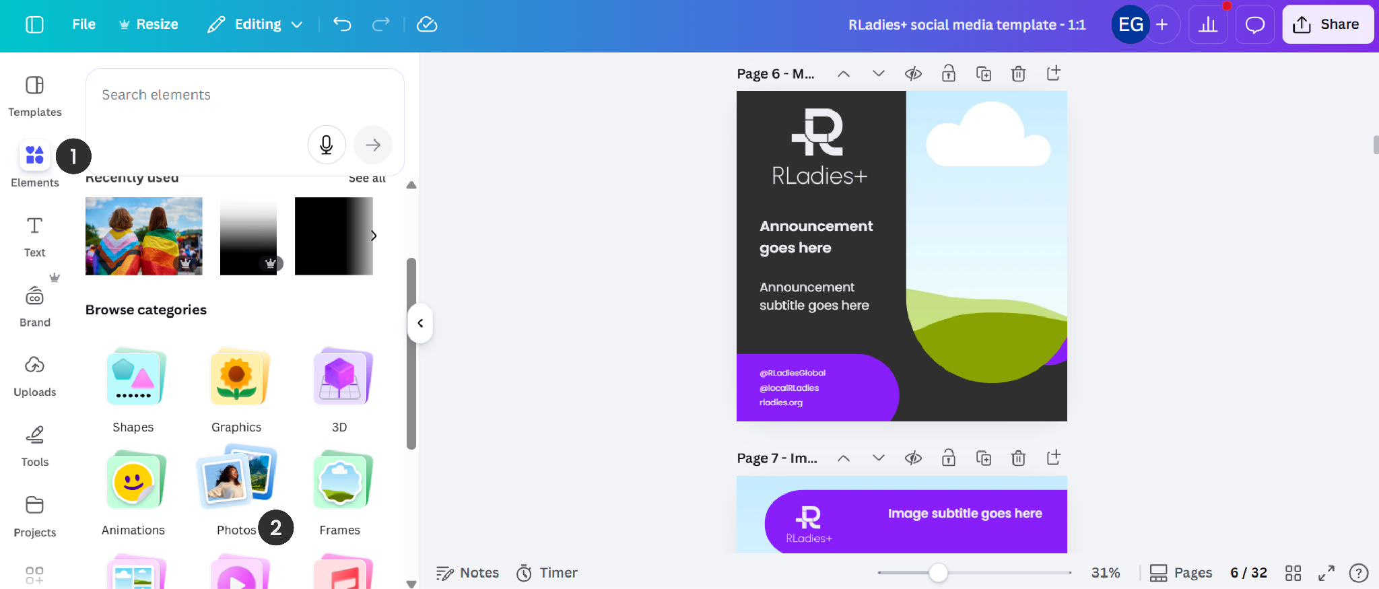
Task: Open the help question mark
Action: click(x=1359, y=573)
